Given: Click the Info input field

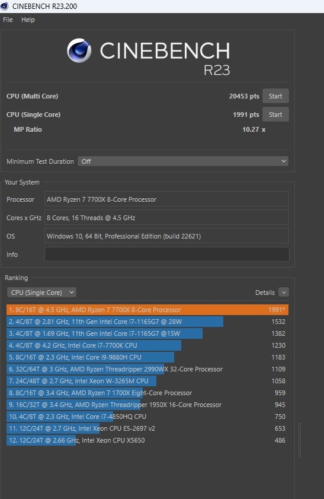Looking at the screenshot, I should coord(167,255).
